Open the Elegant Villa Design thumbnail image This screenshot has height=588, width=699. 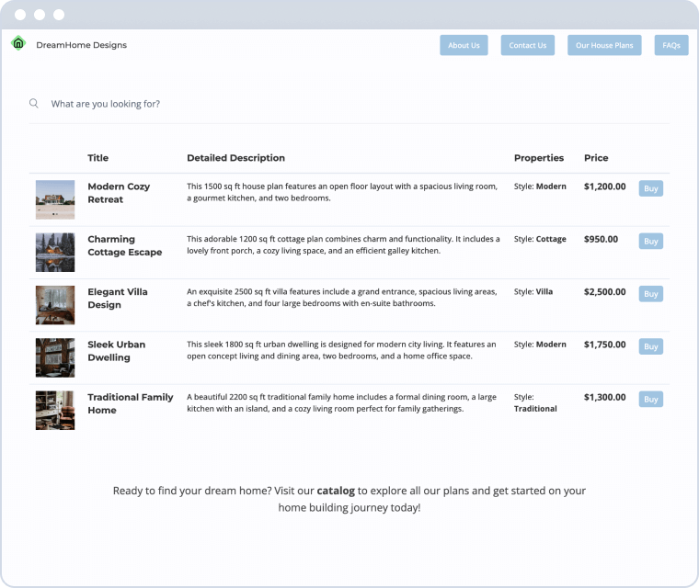[55, 305]
